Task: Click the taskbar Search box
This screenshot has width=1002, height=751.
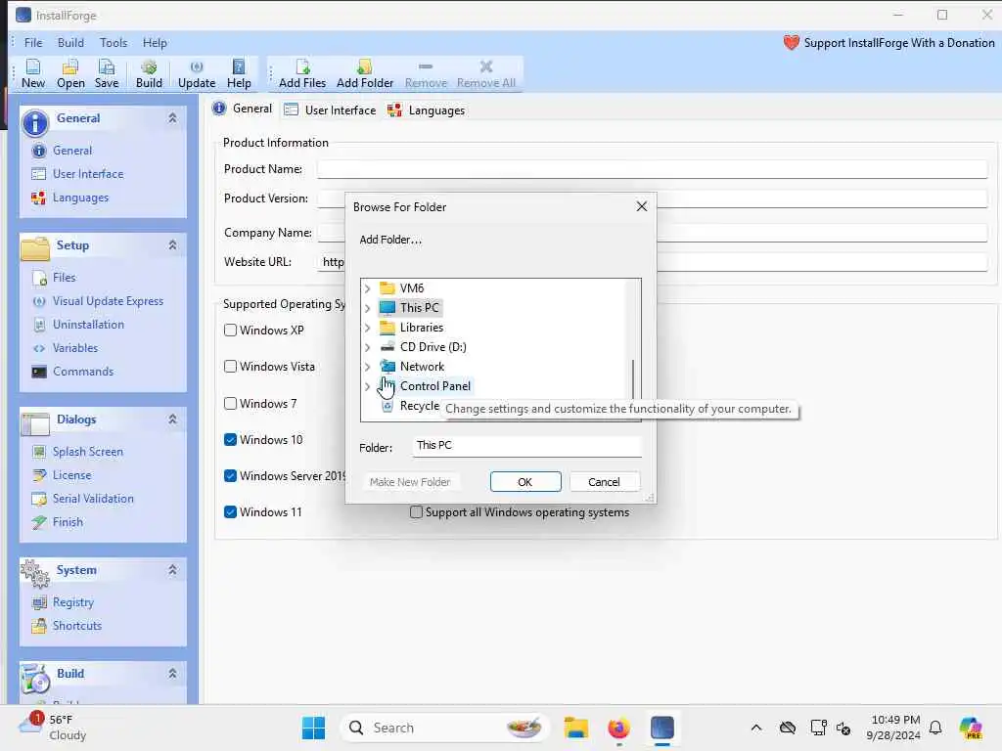Action: coord(443,728)
